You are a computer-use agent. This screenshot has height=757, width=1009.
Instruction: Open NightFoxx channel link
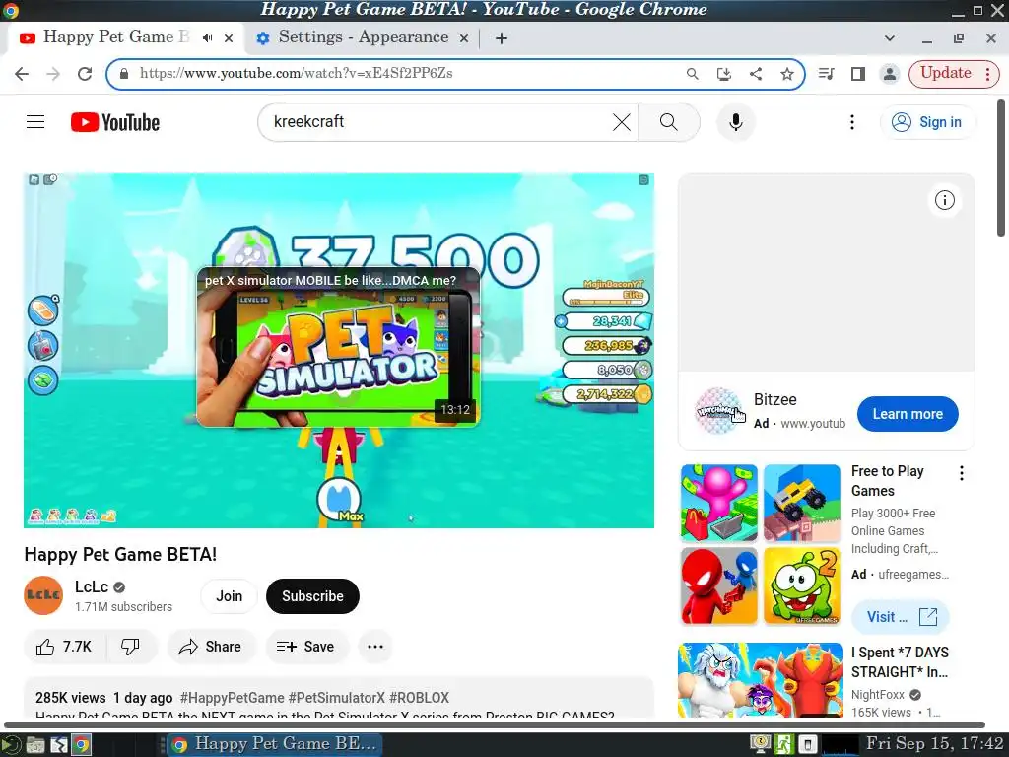(878, 695)
